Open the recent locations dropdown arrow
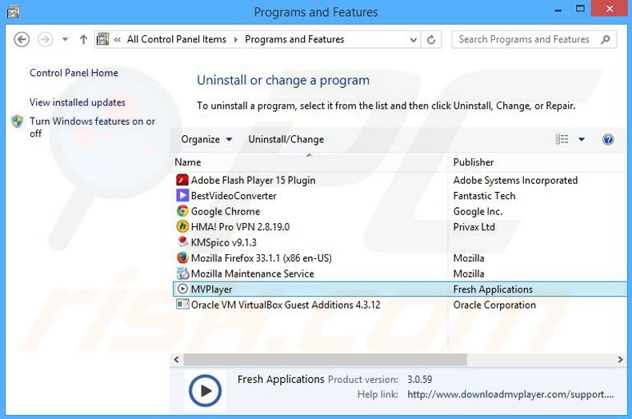 65,39
